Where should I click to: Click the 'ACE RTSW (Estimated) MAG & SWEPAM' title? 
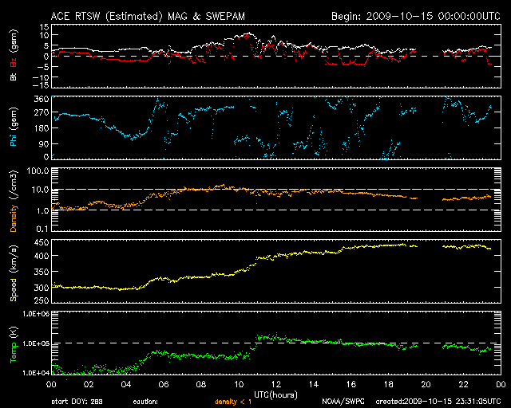coord(148,16)
